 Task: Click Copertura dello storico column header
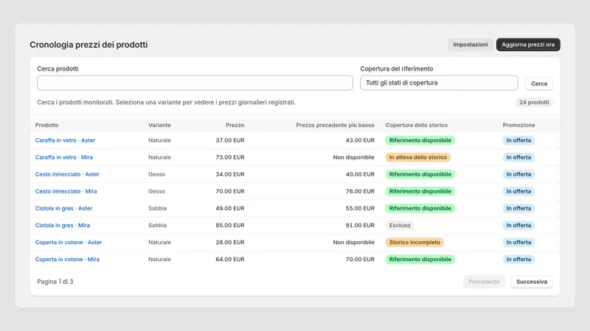[417, 125]
